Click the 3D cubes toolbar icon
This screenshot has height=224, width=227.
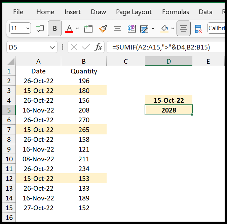click(x=131, y=28)
